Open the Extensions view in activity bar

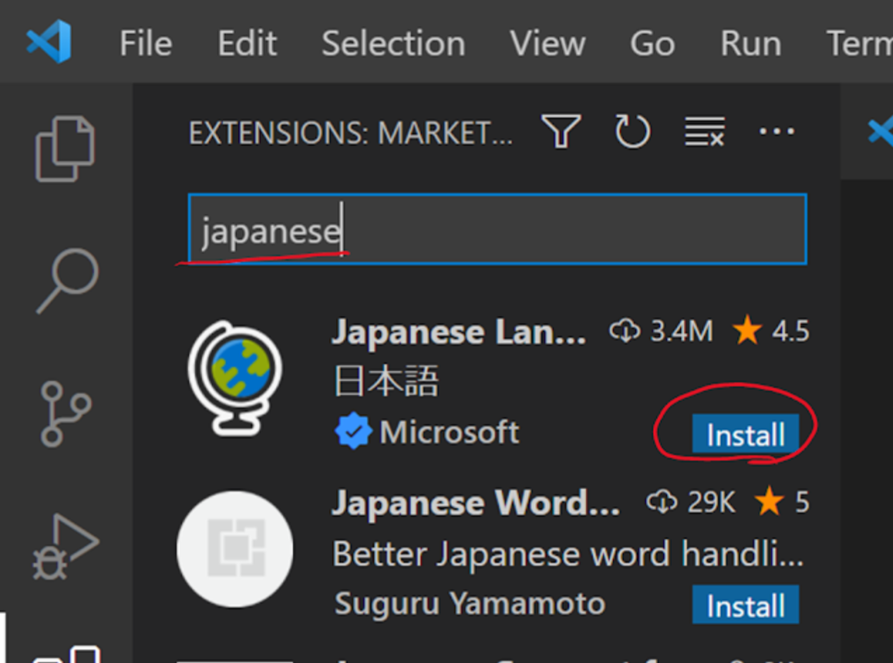point(65,653)
